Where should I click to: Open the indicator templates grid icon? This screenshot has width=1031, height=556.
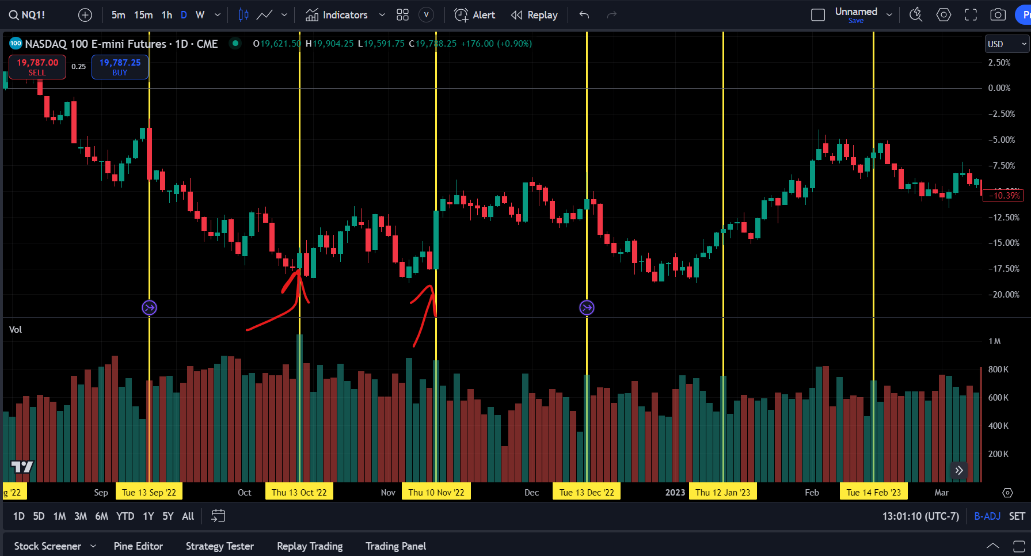pyautogui.click(x=402, y=15)
